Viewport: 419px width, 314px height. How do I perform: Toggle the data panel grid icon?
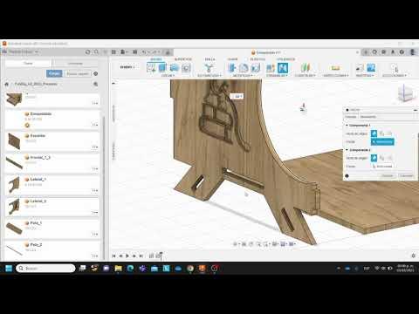(113, 52)
